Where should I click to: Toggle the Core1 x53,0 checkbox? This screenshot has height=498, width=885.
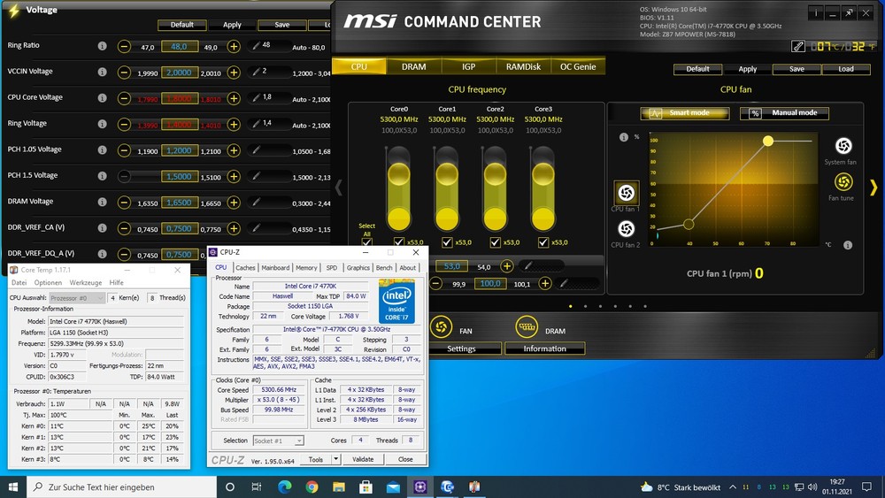[447, 242]
